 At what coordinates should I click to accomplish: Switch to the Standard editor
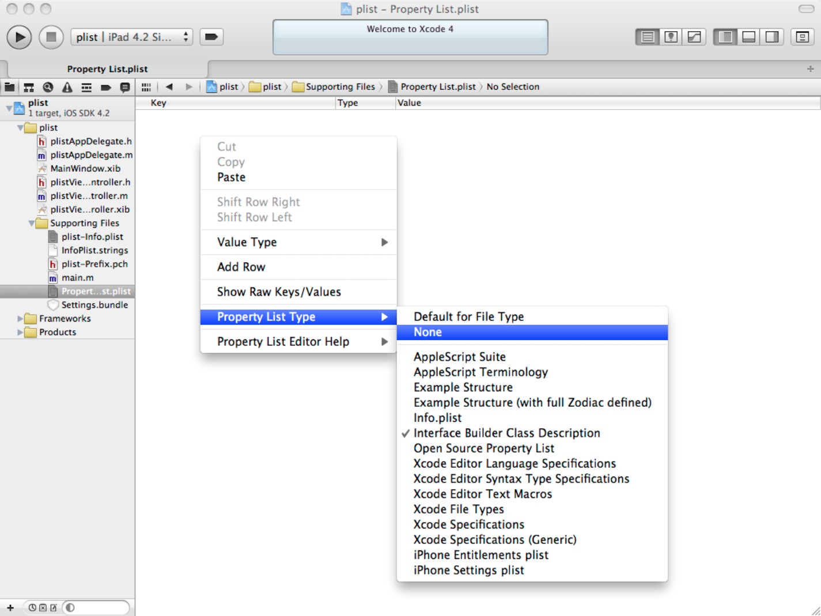[648, 37]
